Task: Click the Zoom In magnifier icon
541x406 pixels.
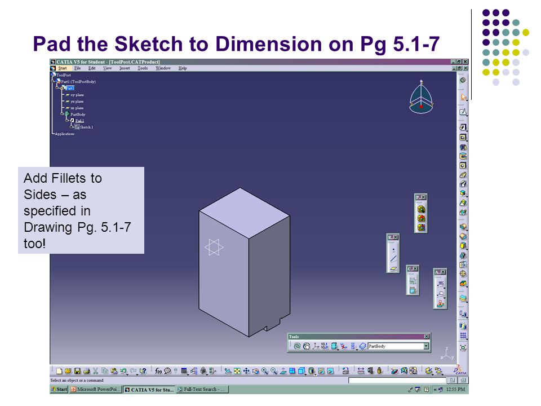Action: pos(265,371)
